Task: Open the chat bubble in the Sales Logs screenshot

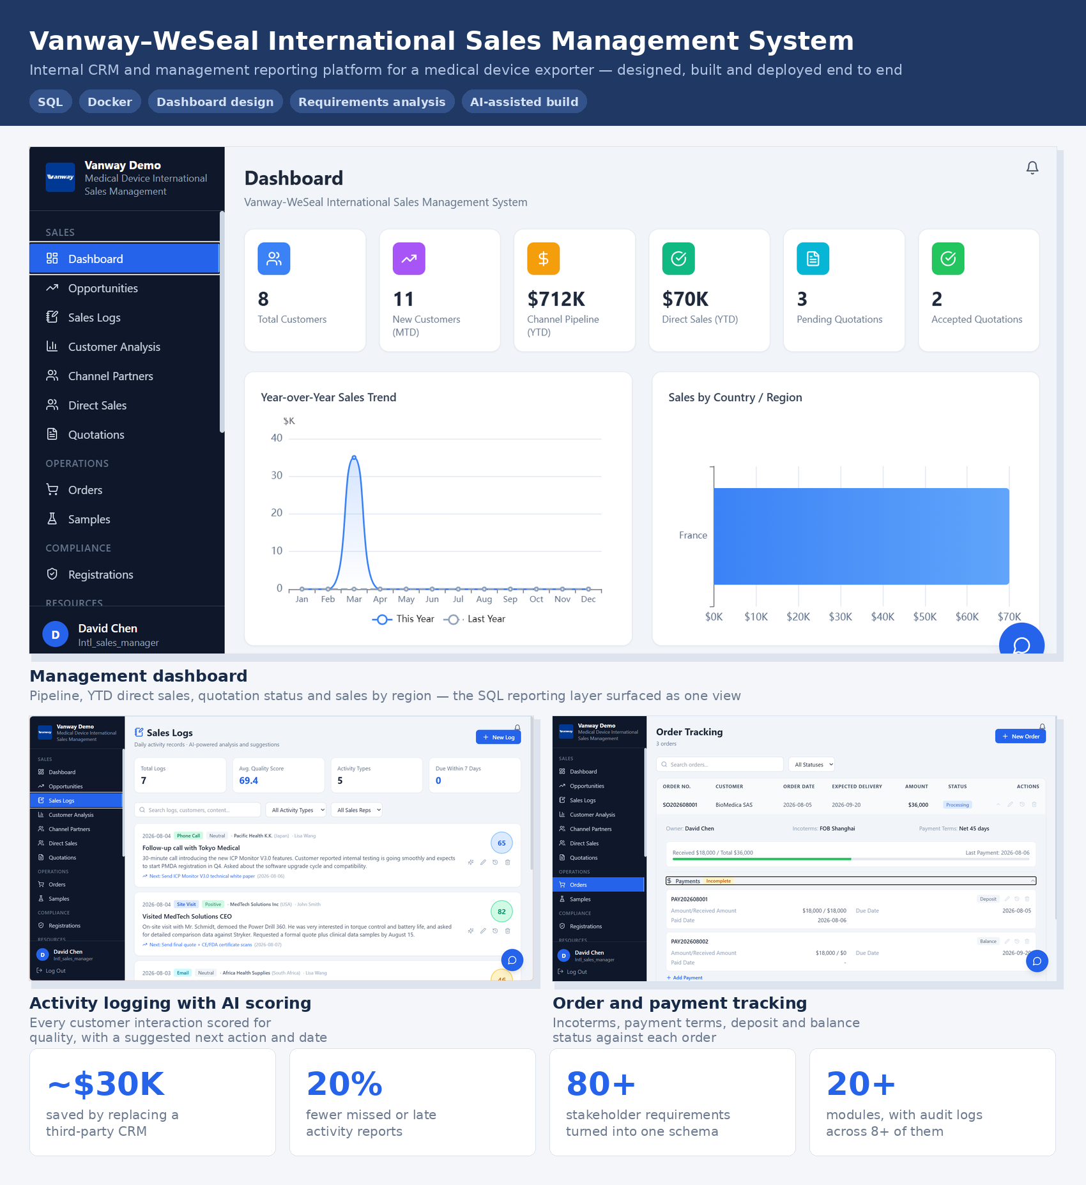Action: click(512, 960)
